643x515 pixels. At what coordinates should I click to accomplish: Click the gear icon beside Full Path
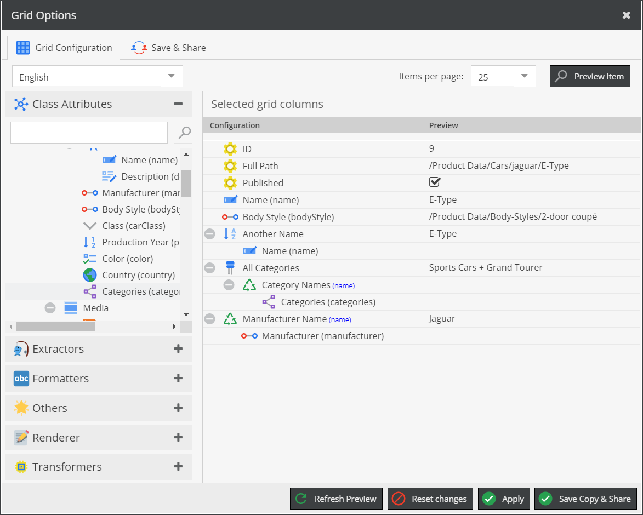(230, 166)
